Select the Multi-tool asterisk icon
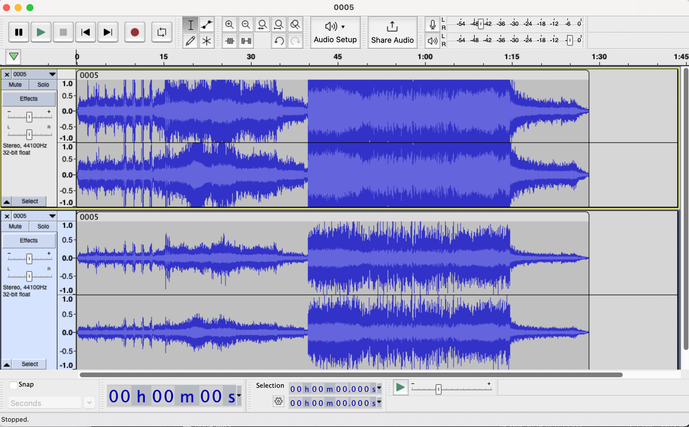 [207, 41]
